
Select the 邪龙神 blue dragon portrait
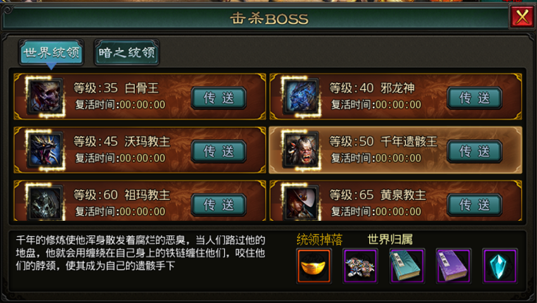(301, 96)
